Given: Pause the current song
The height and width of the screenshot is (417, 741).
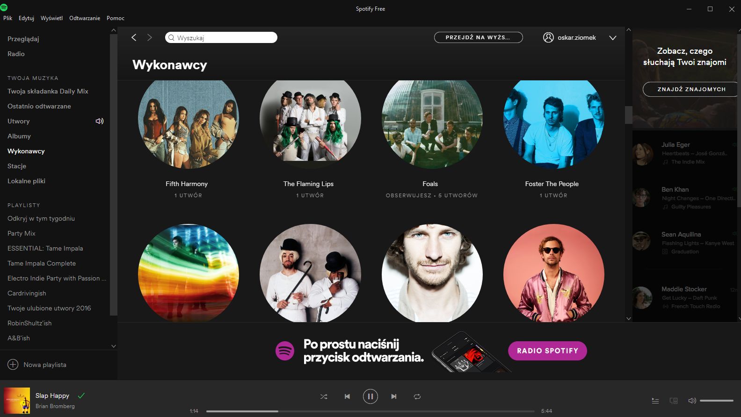Looking at the screenshot, I should coord(370,396).
